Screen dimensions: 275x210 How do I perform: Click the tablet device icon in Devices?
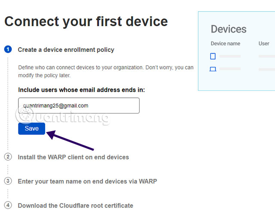213,56
